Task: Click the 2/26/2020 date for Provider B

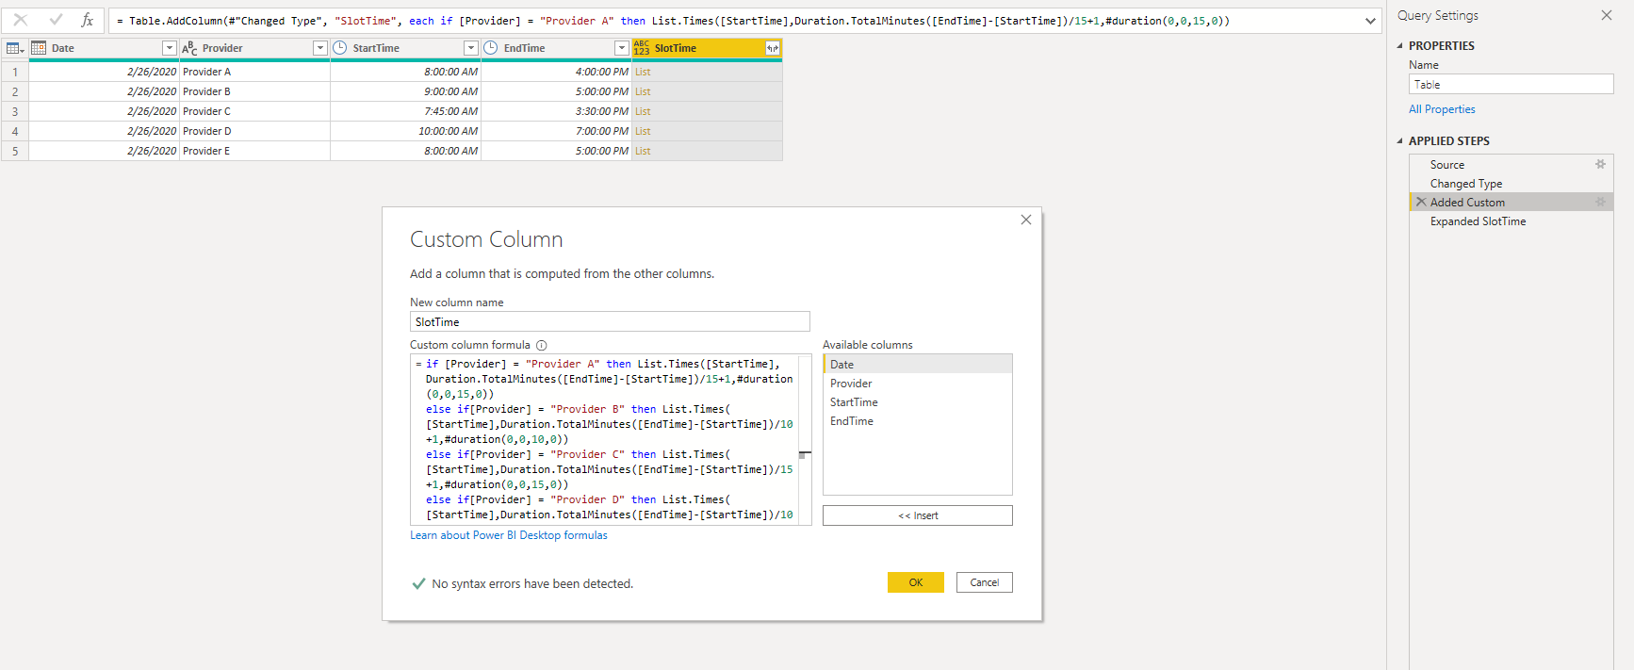Action: pos(104,91)
